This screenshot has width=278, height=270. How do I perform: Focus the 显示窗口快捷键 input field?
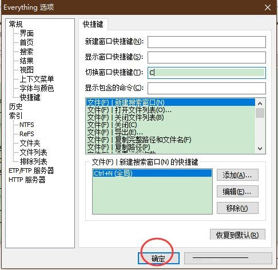point(206,57)
